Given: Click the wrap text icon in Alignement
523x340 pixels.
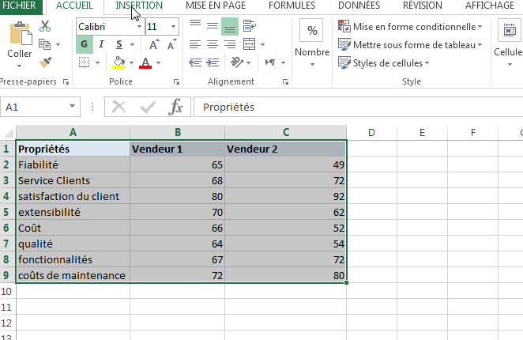Looking at the screenshot, I should (x=250, y=26).
